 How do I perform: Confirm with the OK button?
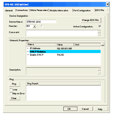tap(70, 109)
